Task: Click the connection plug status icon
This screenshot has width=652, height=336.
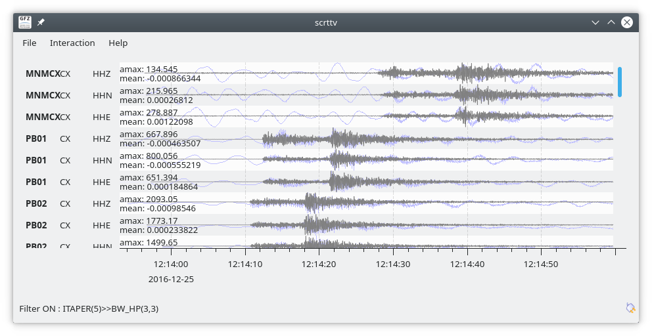Action: tap(630, 308)
